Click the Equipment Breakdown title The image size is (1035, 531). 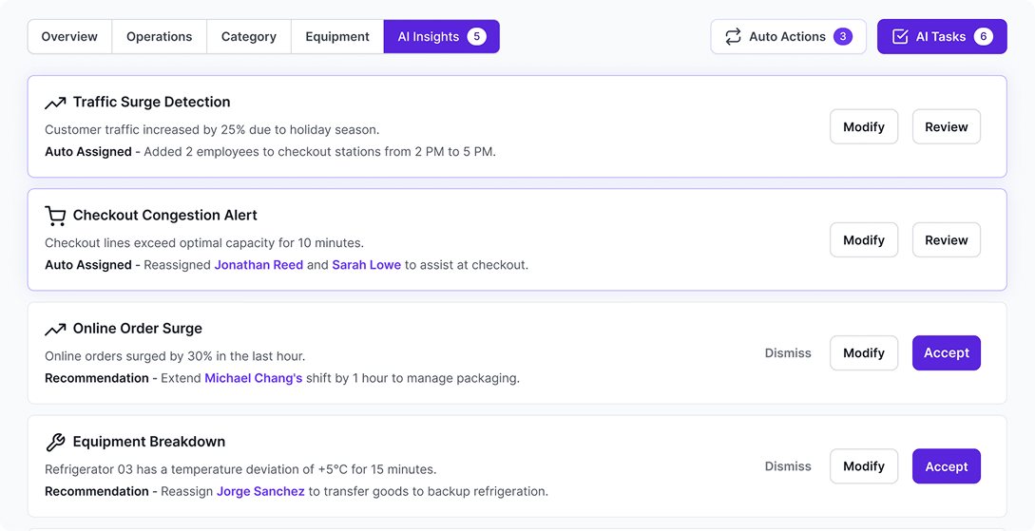point(149,442)
